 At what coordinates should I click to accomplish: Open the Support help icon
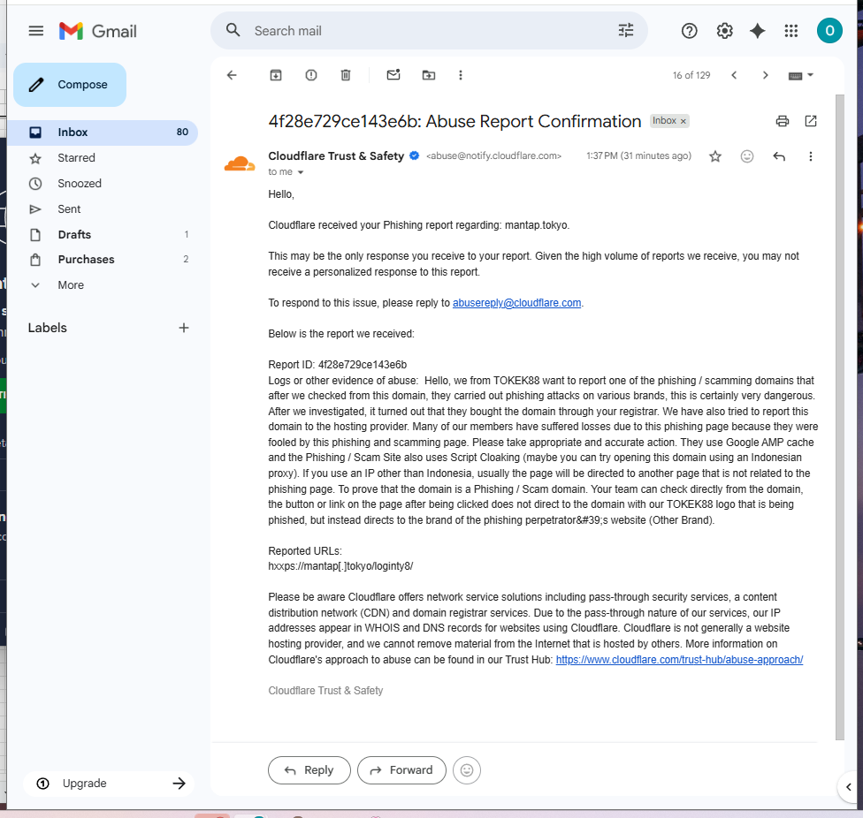[689, 31]
